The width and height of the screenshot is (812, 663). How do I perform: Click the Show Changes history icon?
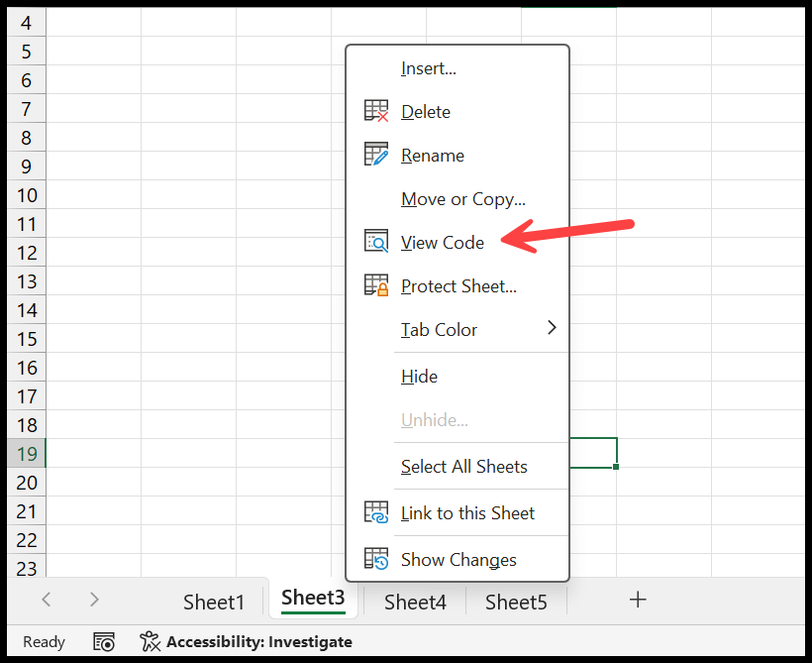376,559
